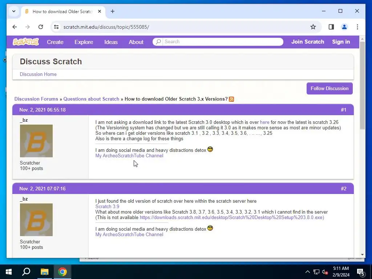This screenshot has width=372, height=279.
Task: Click the page vertical scrollbar thumb
Action: tap(362, 85)
